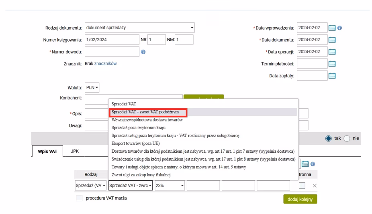Open the Waluta PLN dropdown

coord(93,87)
